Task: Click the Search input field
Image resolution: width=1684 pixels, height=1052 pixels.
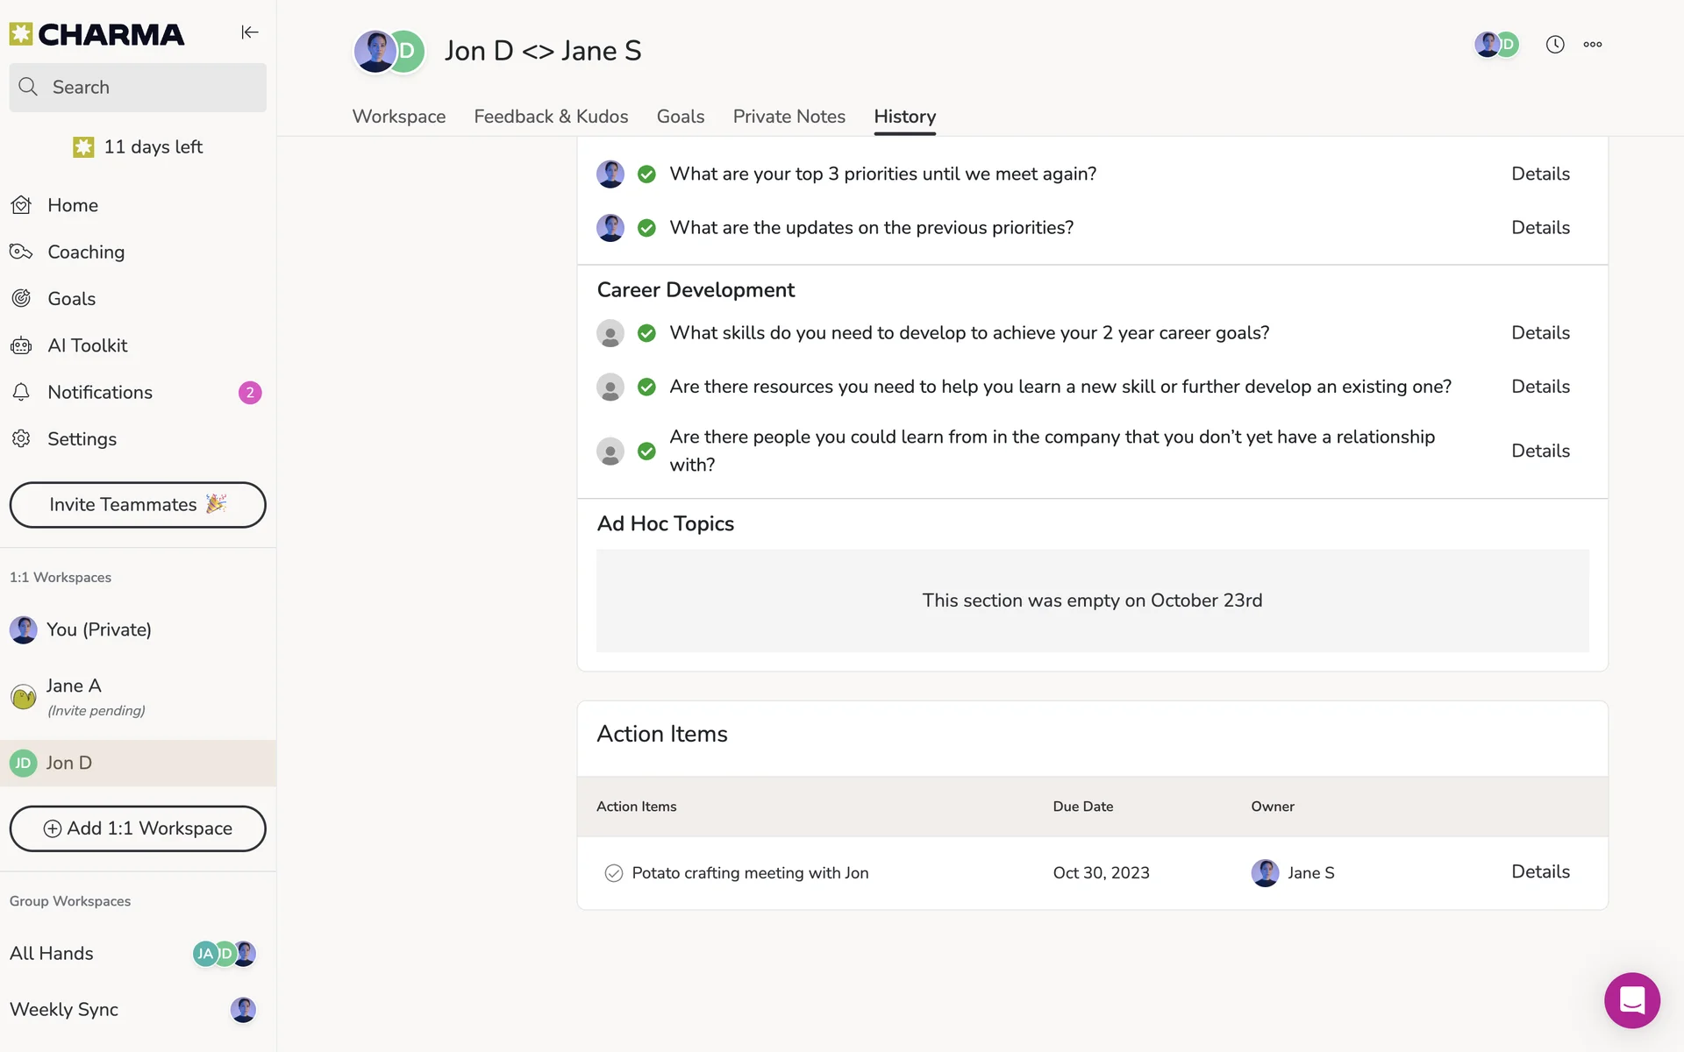Action: tap(138, 88)
